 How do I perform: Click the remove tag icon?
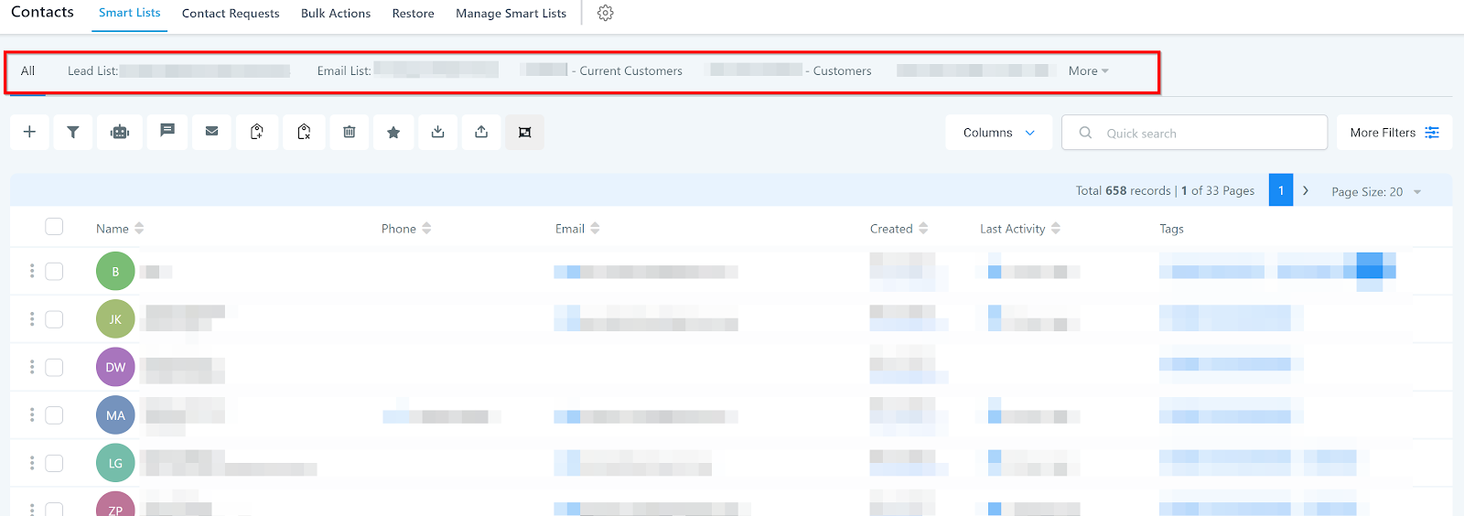[304, 132]
